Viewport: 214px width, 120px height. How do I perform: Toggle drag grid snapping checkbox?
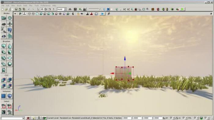(171, 118)
